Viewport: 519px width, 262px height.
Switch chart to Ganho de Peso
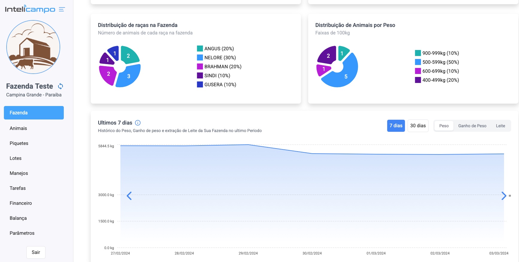click(x=472, y=126)
